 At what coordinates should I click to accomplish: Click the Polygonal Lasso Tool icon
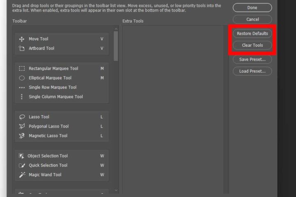point(22,126)
